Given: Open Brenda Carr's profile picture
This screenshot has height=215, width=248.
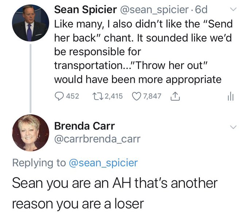Looking at the screenshot, I should (31, 133).
